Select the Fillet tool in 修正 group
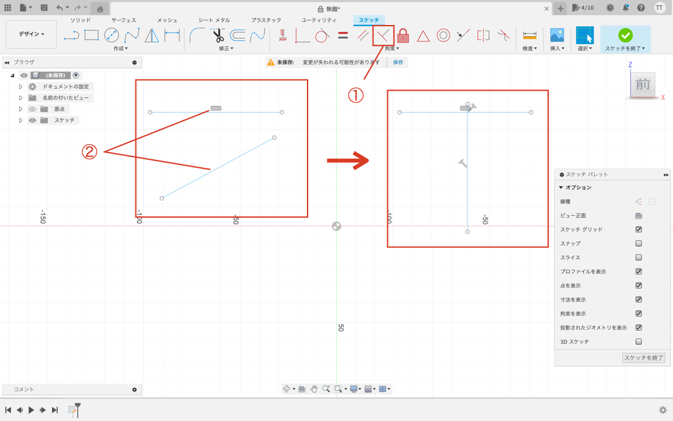Viewport: 673px width, 421px height. 197,36
